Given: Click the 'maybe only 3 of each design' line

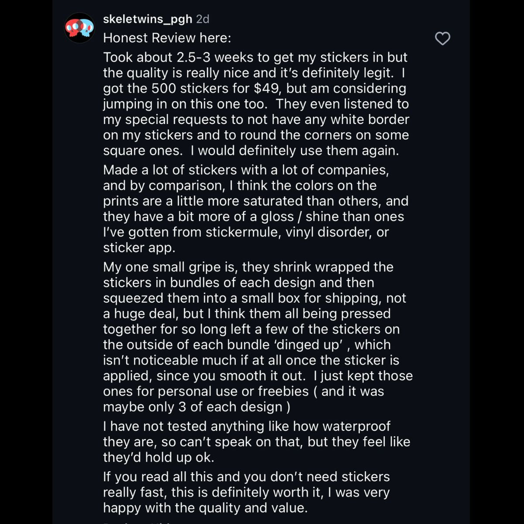Looking at the screenshot, I should click(196, 407).
